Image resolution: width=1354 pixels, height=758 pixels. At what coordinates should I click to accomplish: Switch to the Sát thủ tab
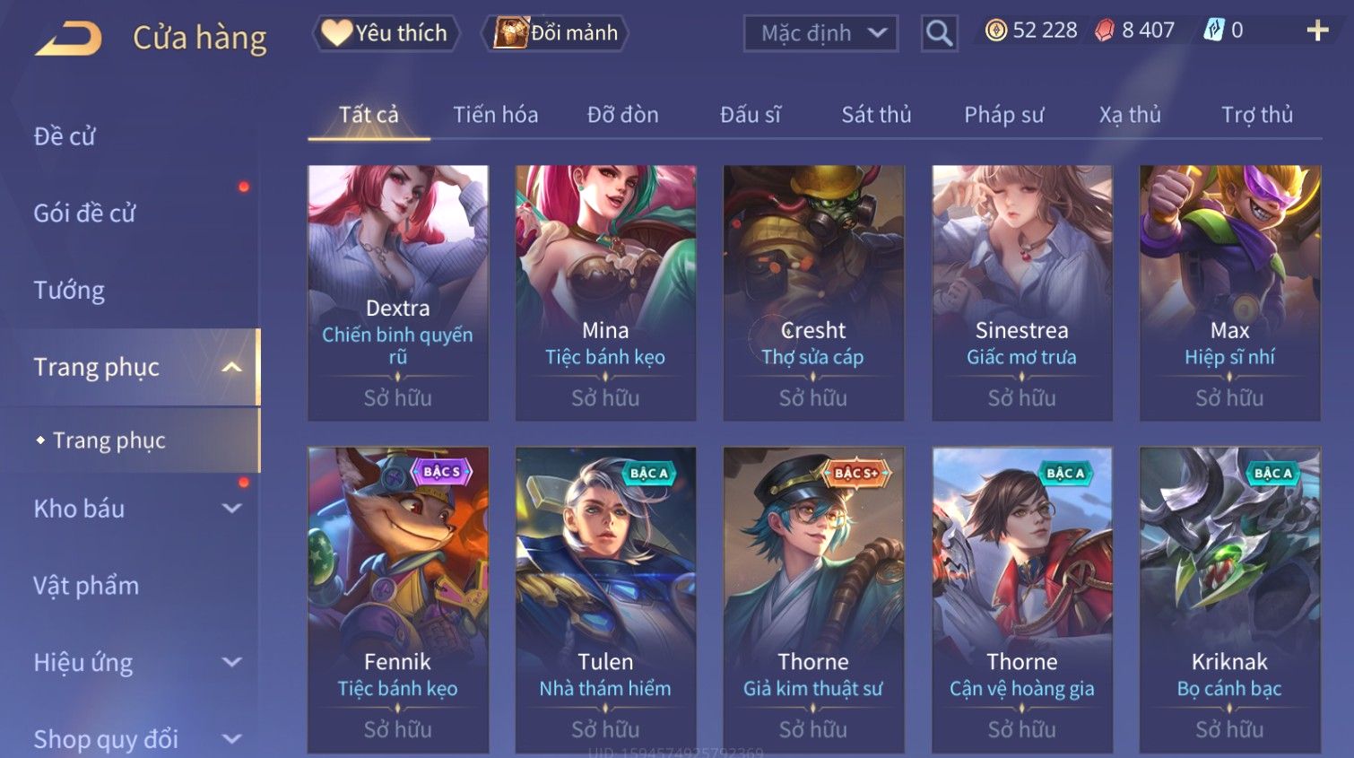click(876, 115)
